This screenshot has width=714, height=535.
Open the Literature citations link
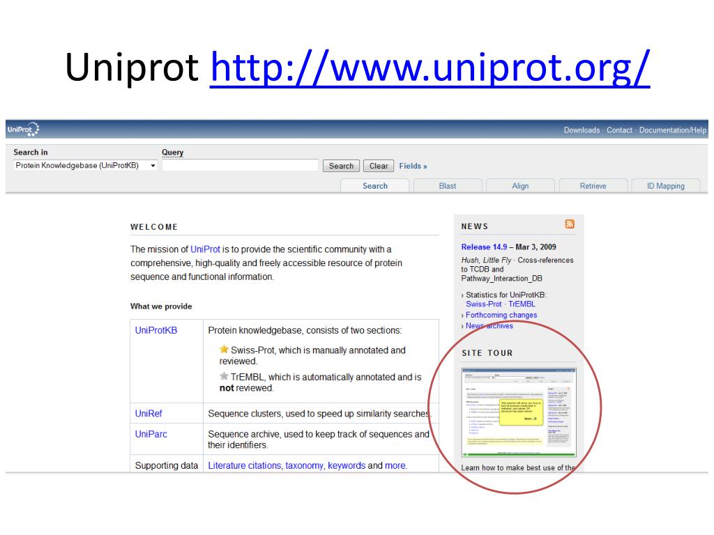click(x=245, y=465)
